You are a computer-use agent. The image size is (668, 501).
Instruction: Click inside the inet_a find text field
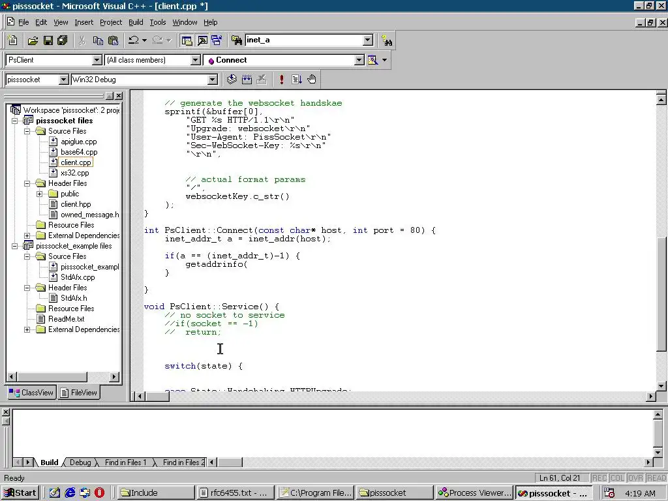coord(304,40)
